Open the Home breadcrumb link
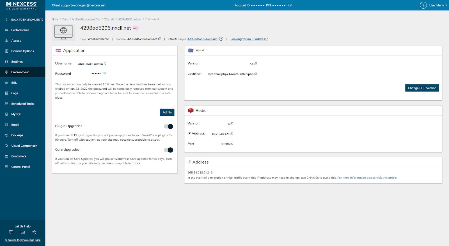The image size is (449, 246). [x=55, y=19]
